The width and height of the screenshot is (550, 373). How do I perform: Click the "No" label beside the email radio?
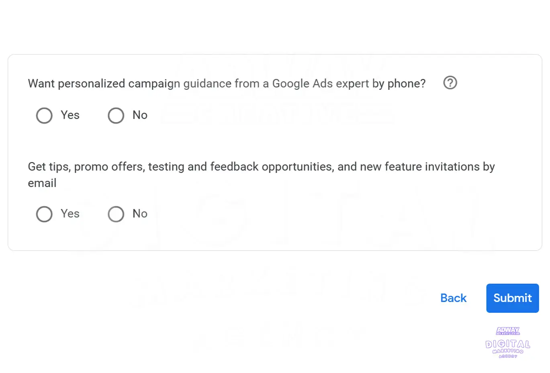(140, 214)
